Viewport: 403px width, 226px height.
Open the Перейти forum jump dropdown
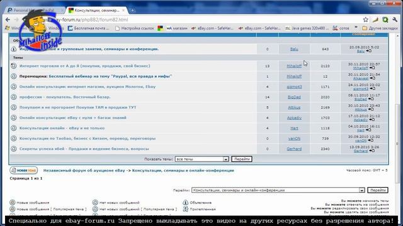click(278, 190)
